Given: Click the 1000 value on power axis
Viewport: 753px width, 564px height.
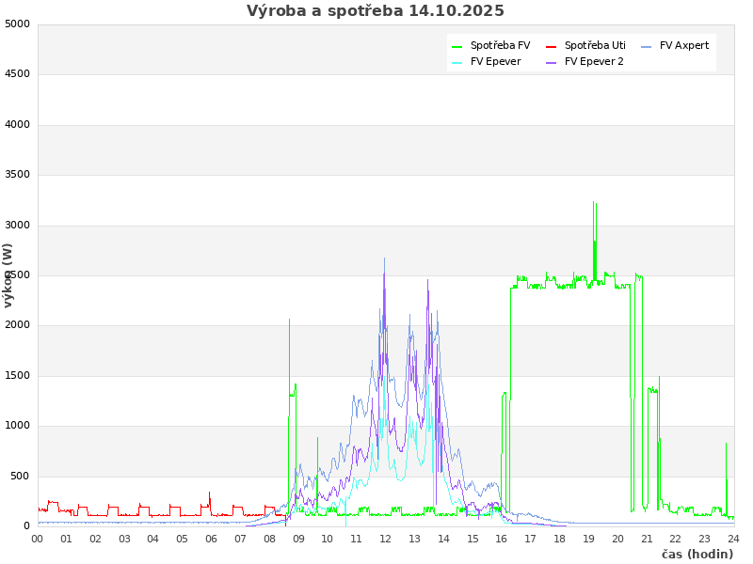Looking at the screenshot, I should pos(17,426).
